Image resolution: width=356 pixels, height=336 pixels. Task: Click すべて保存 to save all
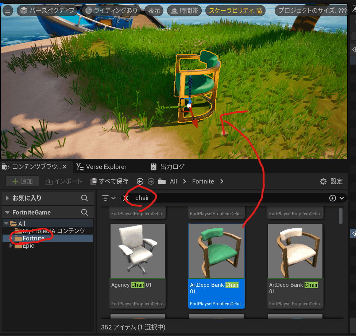pos(110,181)
